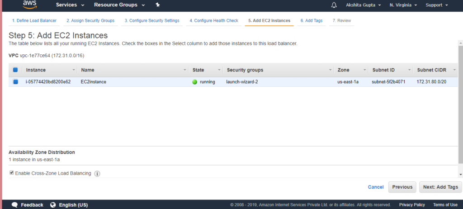Go to 6. Add Tags step

tap(312, 21)
